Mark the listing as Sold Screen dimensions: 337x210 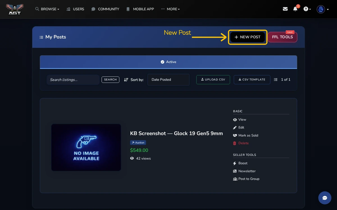246,135
